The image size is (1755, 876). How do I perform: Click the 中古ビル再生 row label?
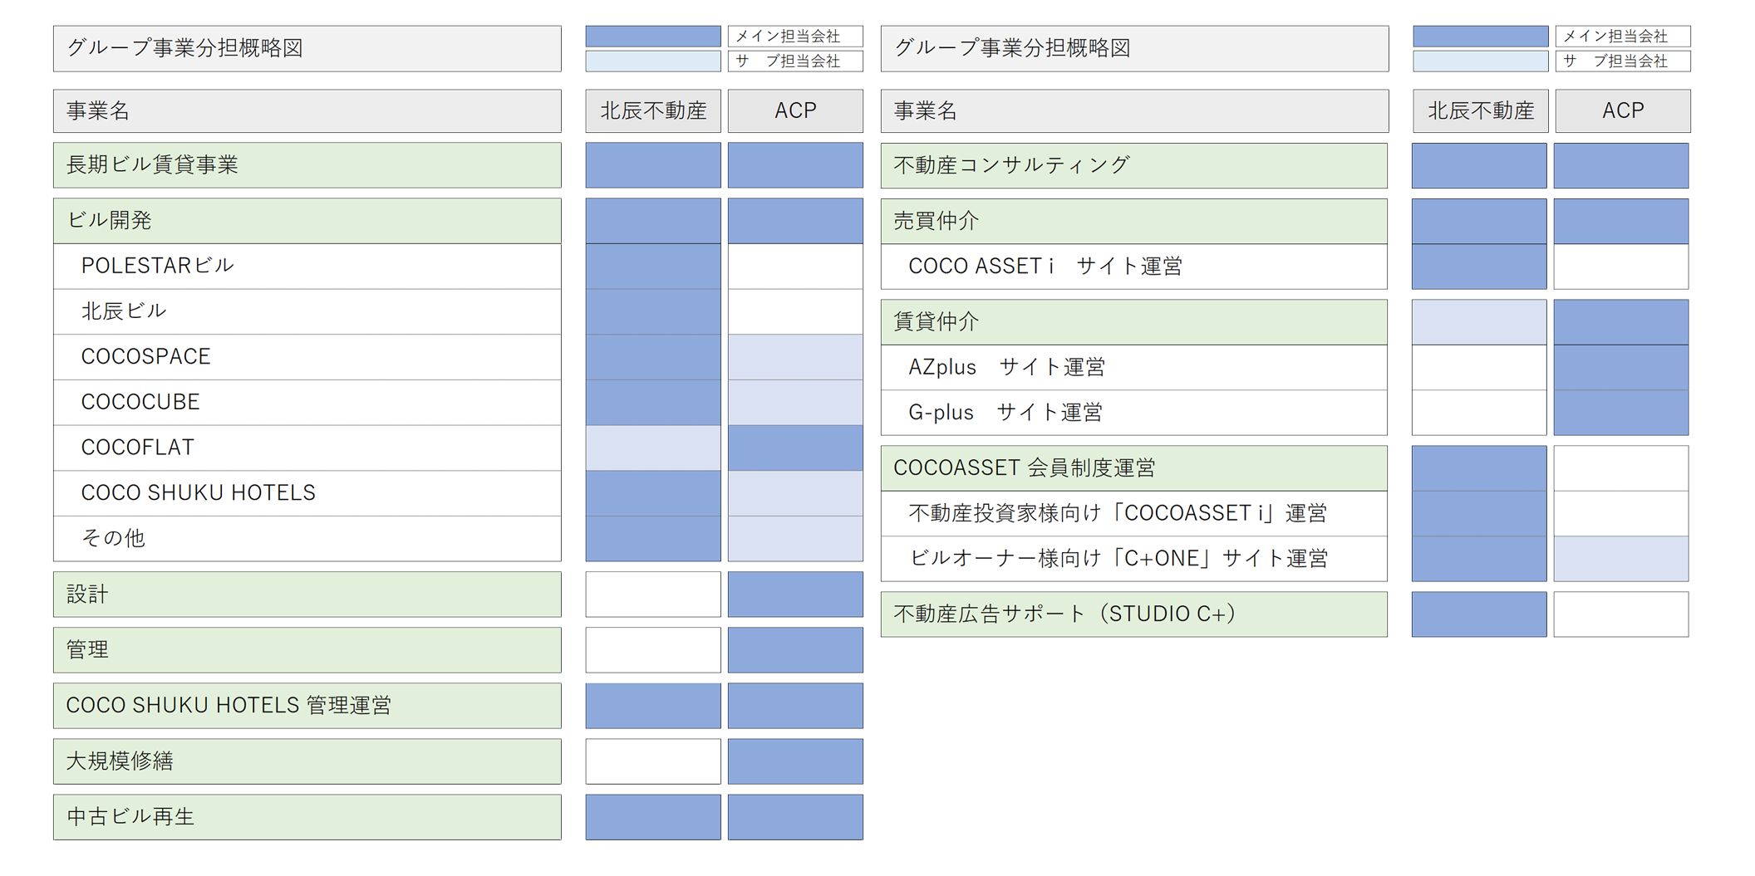tap(307, 817)
